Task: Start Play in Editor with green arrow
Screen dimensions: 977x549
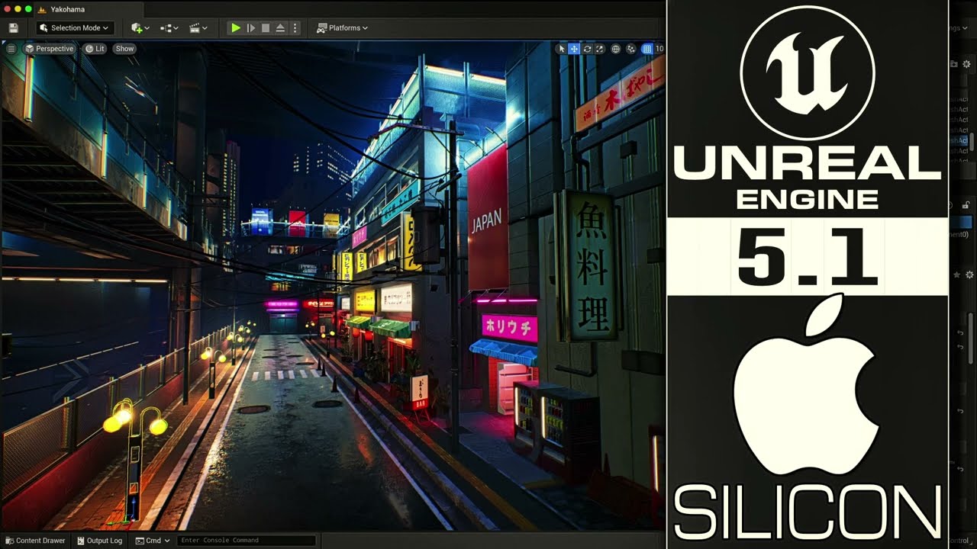Action: 236,28
